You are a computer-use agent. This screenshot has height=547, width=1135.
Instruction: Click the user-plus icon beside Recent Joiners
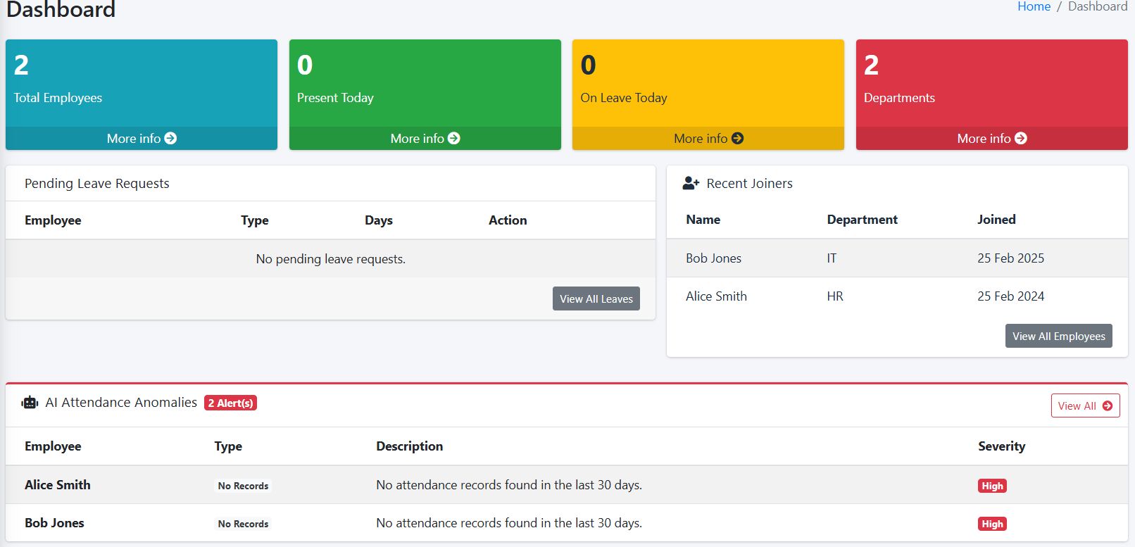click(x=691, y=184)
